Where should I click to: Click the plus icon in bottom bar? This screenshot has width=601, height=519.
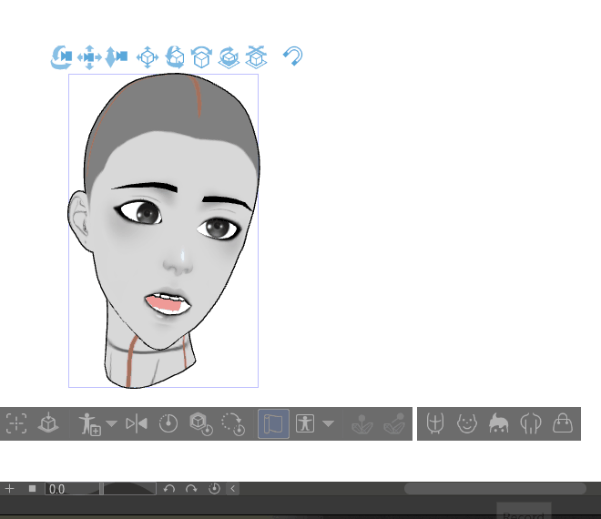pos(10,489)
